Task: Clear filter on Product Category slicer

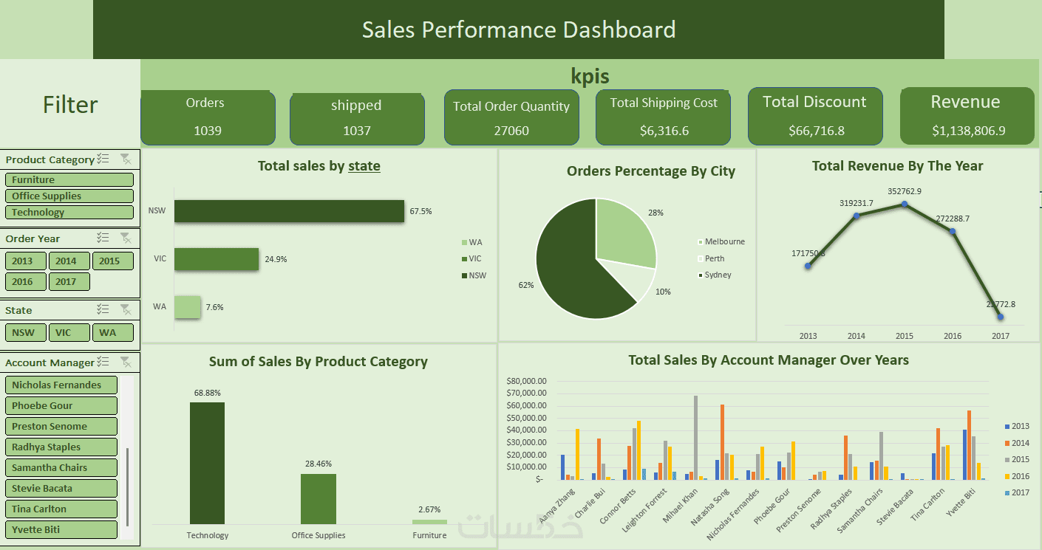Action: tap(126, 159)
